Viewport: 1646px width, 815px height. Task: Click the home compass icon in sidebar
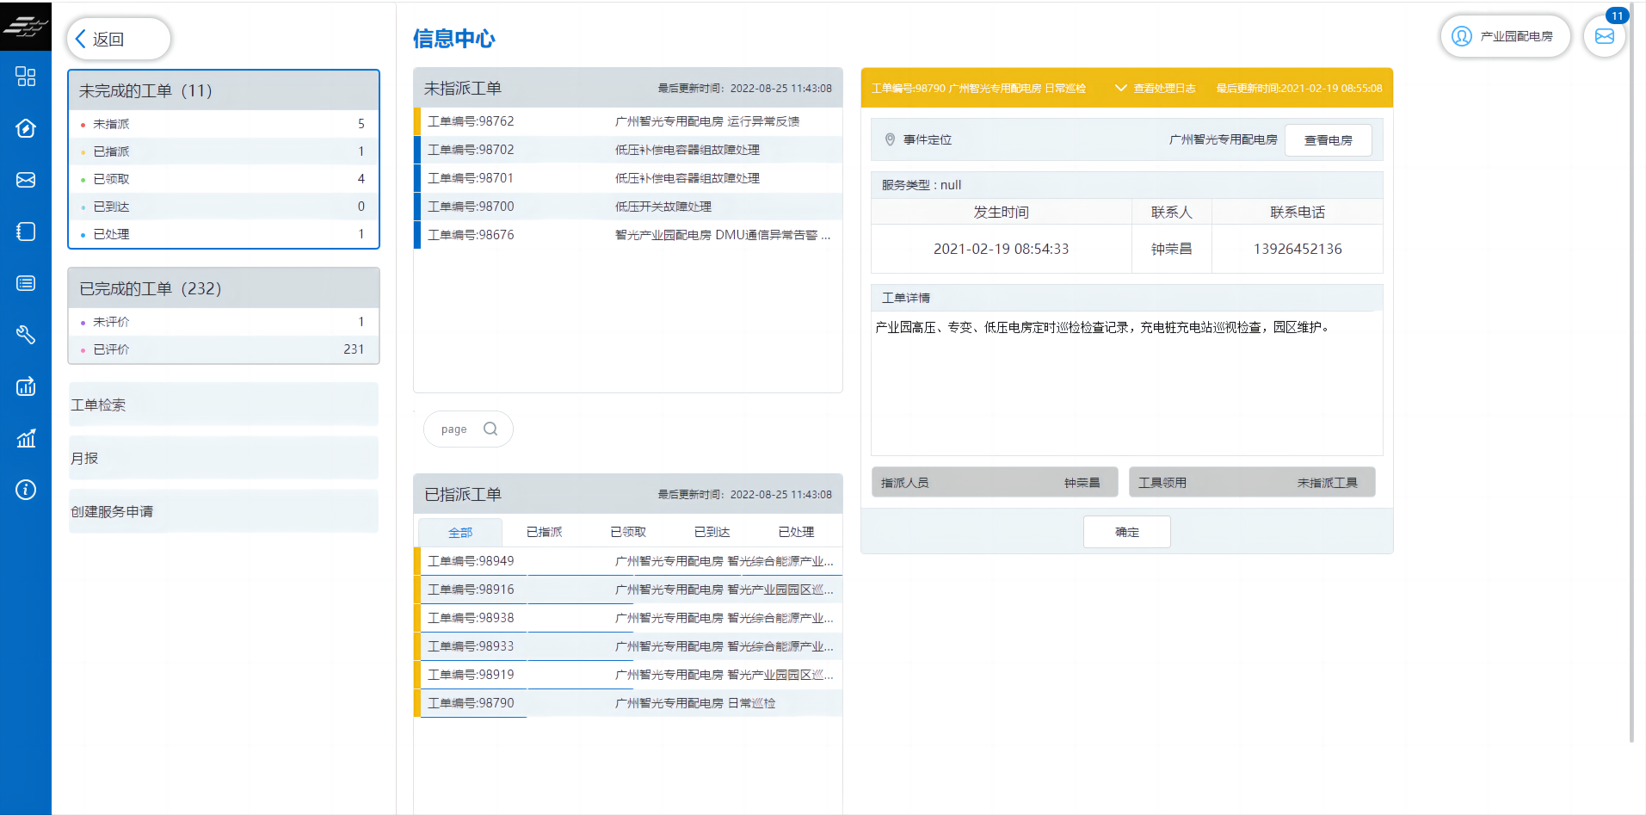click(26, 128)
